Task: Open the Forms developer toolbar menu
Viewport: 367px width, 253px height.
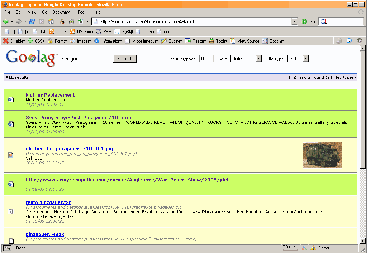Action: [57, 41]
